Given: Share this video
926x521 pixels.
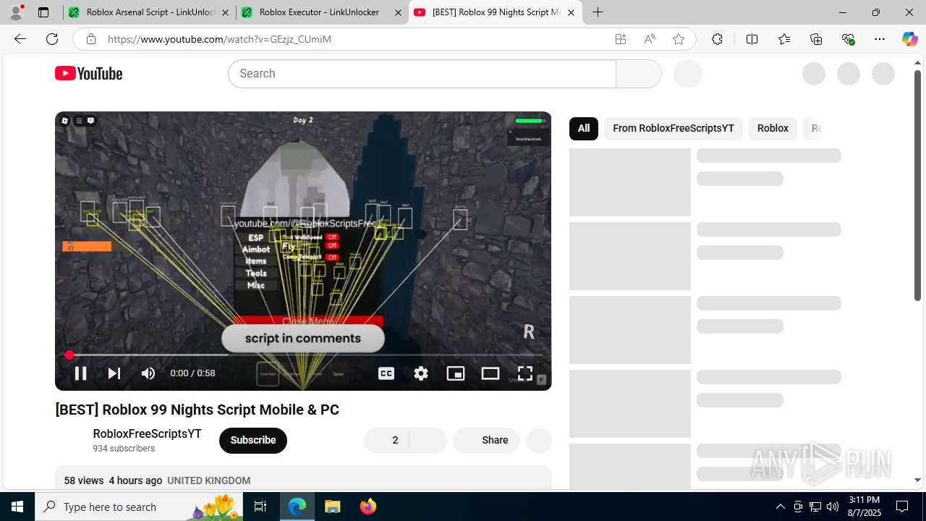Looking at the screenshot, I should (x=486, y=440).
